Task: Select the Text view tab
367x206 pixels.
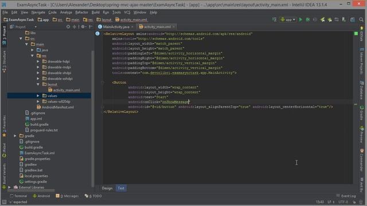Action: (121, 188)
